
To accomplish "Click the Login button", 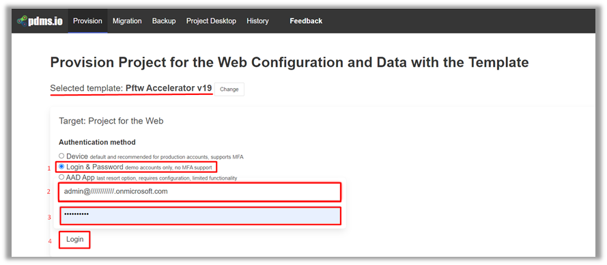I will pyautogui.click(x=74, y=240).
